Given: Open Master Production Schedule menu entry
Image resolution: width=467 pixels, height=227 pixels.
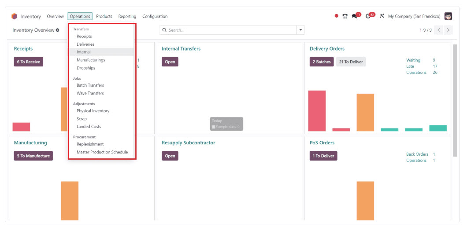Looking at the screenshot, I should point(102,152).
